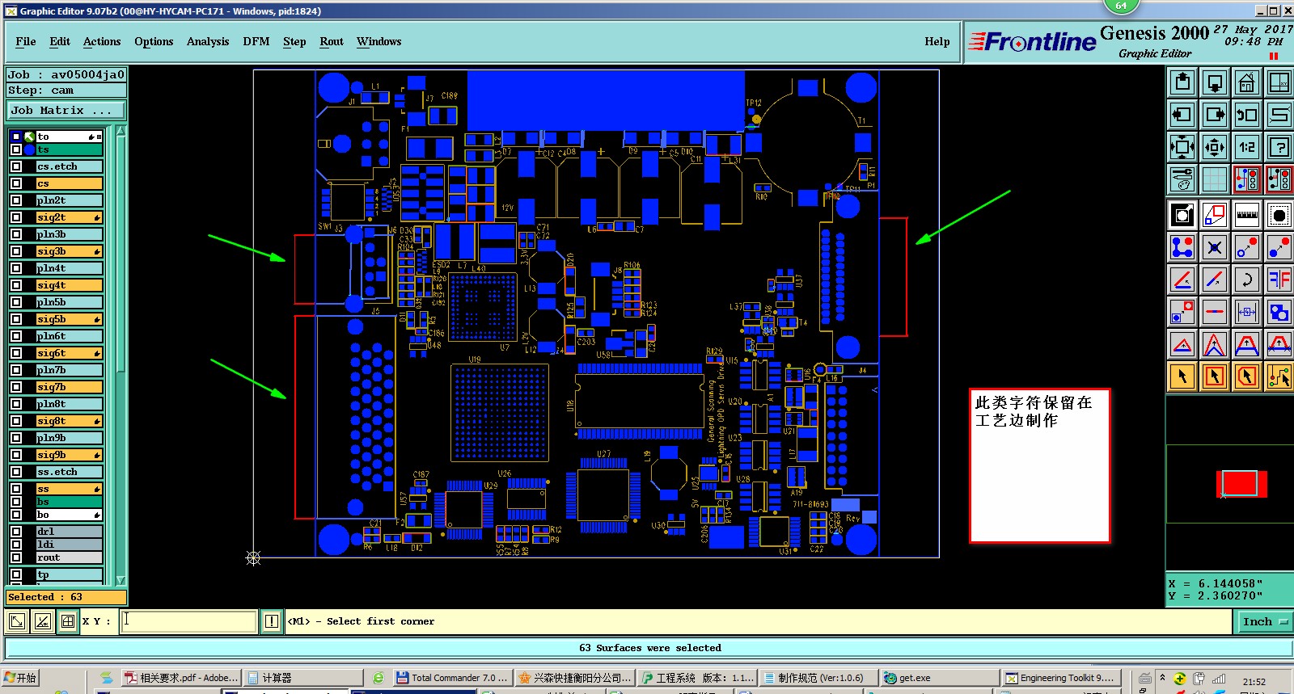Viewport: 1294px width, 694px height.
Task: Choose the mirror F edit icon
Action: click(x=1279, y=280)
